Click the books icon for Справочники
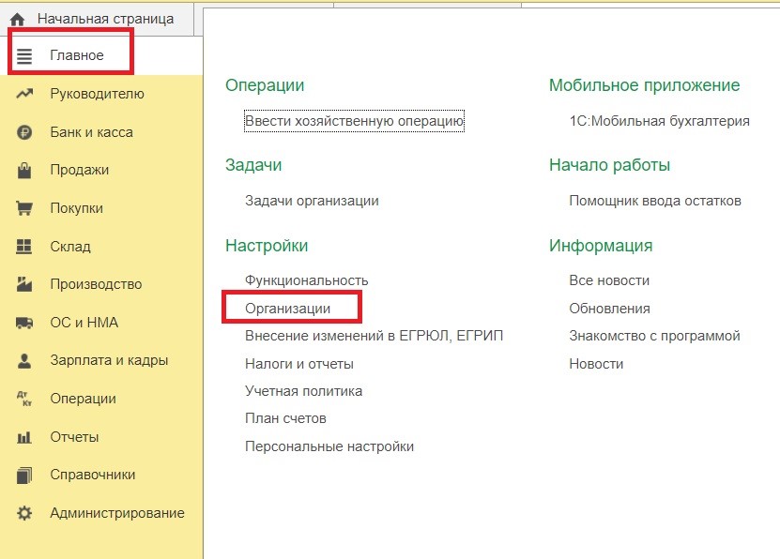The height and width of the screenshot is (559, 780). click(x=24, y=475)
